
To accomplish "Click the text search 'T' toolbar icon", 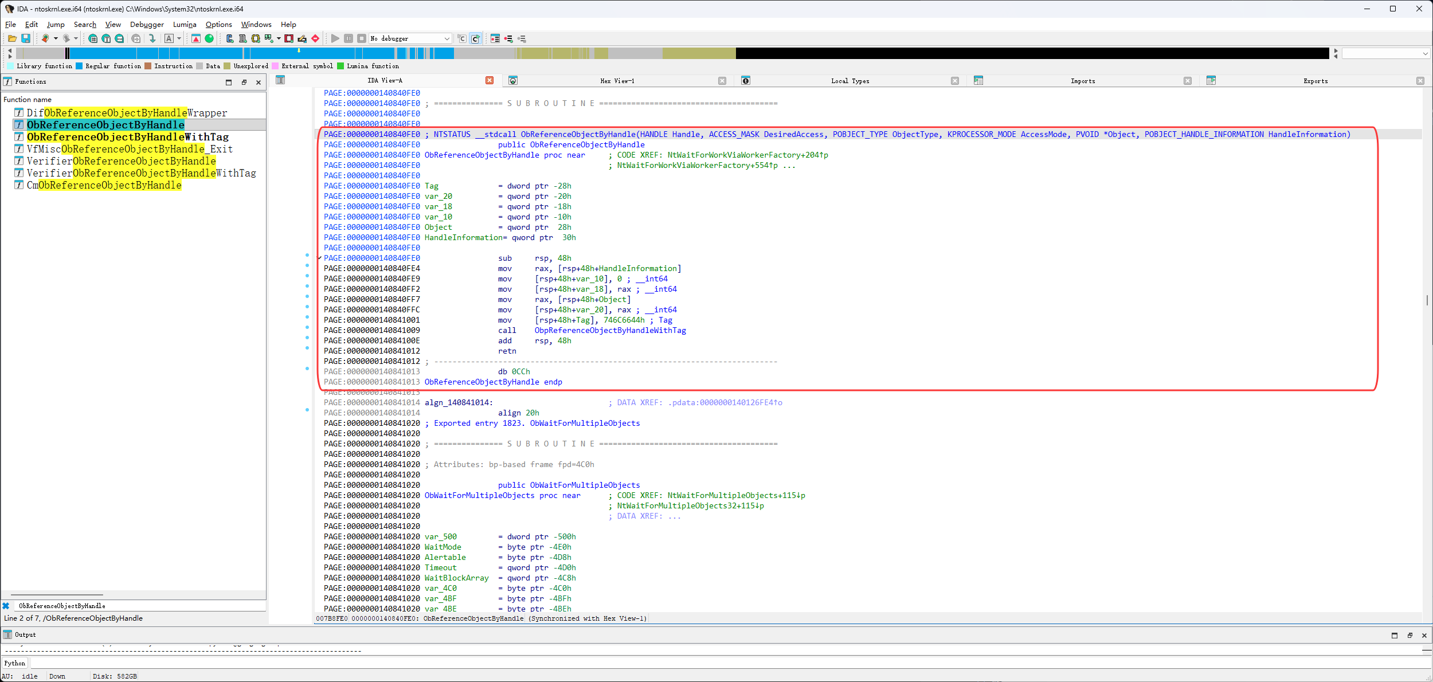I will point(106,38).
